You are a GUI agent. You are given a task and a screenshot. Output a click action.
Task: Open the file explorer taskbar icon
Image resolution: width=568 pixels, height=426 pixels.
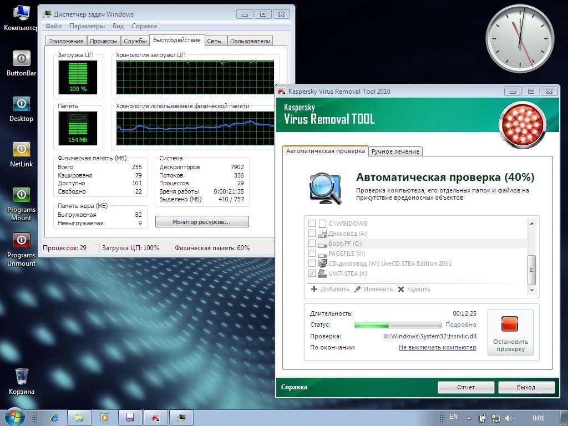pyautogui.click(x=79, y=418)
